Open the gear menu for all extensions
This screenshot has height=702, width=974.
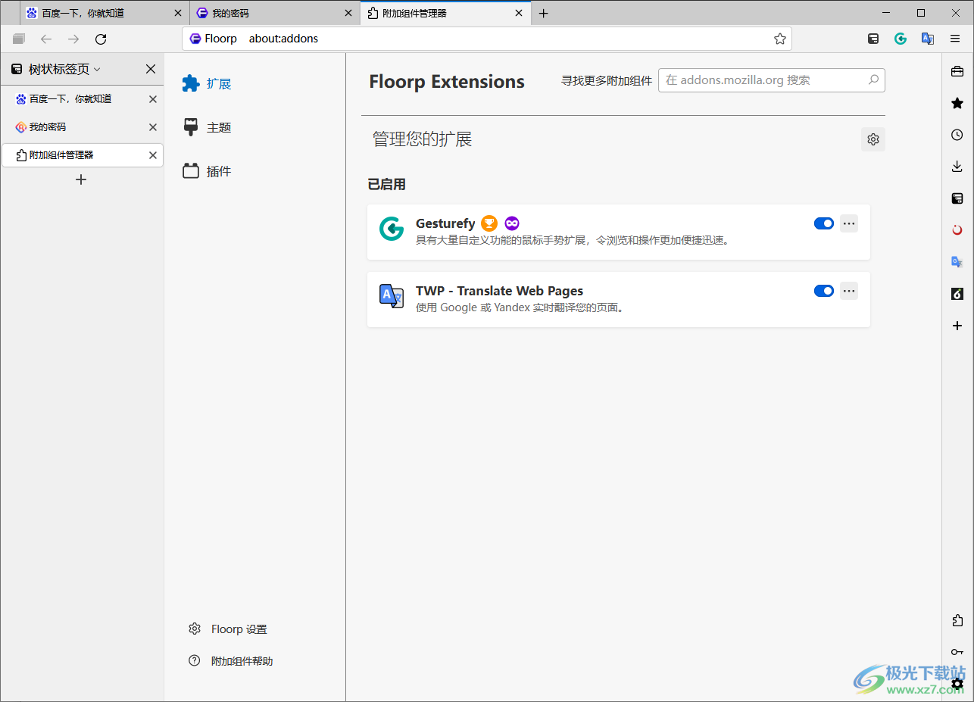[873, 139]
